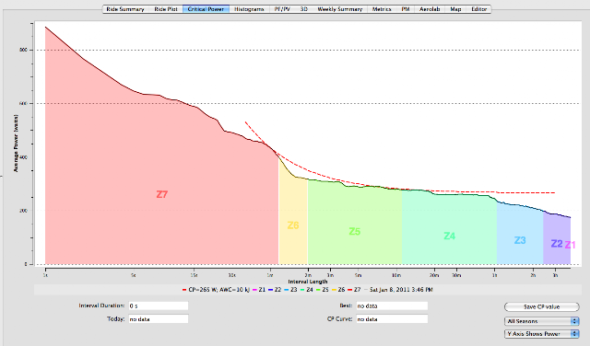Click the Z5 legend entry below chart

[323, 290]
